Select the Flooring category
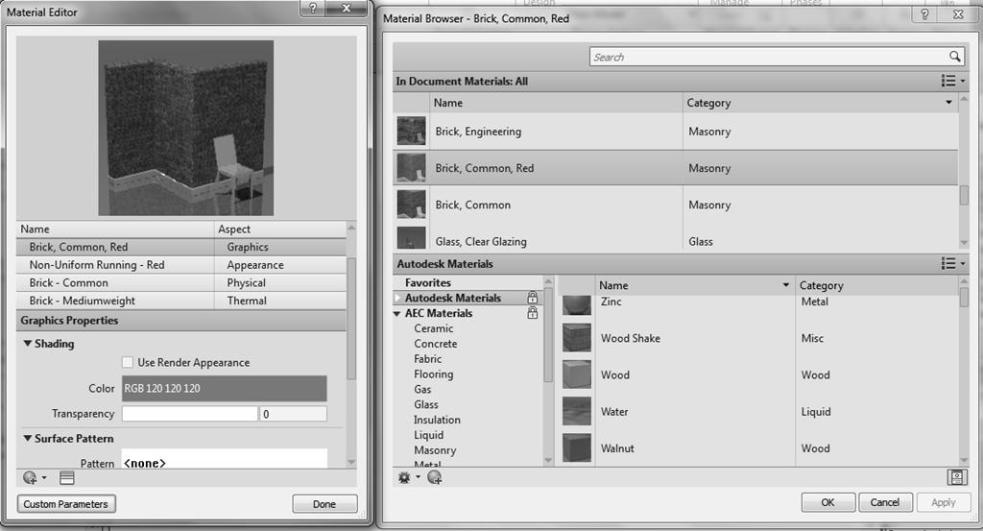Image resolution: width=983 pixels, height=531 pixels. (x=433, y=374)
